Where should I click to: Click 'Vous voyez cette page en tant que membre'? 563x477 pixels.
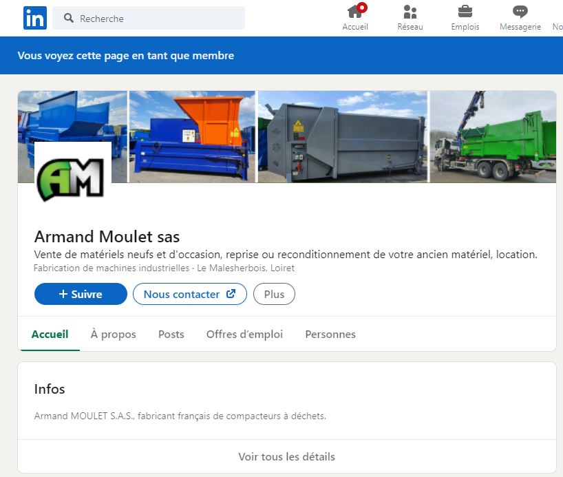coord(126,56)
